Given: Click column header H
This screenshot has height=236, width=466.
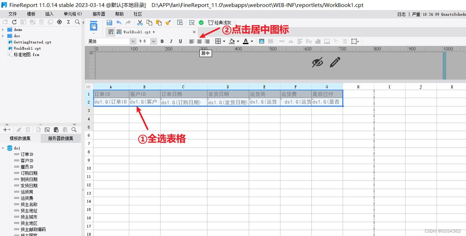Looking at the screenshot, I should [358, 87].
